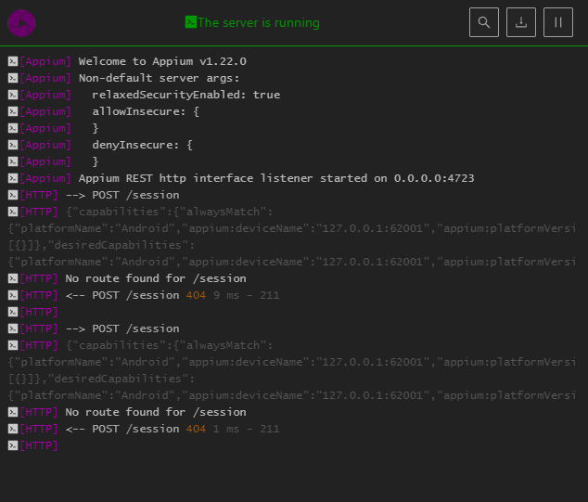Click the purple Appium logo
This screenshot has height=502, width=588.
click(x=21, y=23)
